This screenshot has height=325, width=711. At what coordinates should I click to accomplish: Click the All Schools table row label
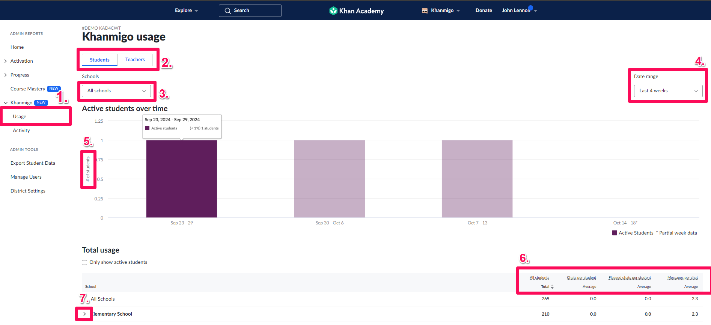[103, 299]
